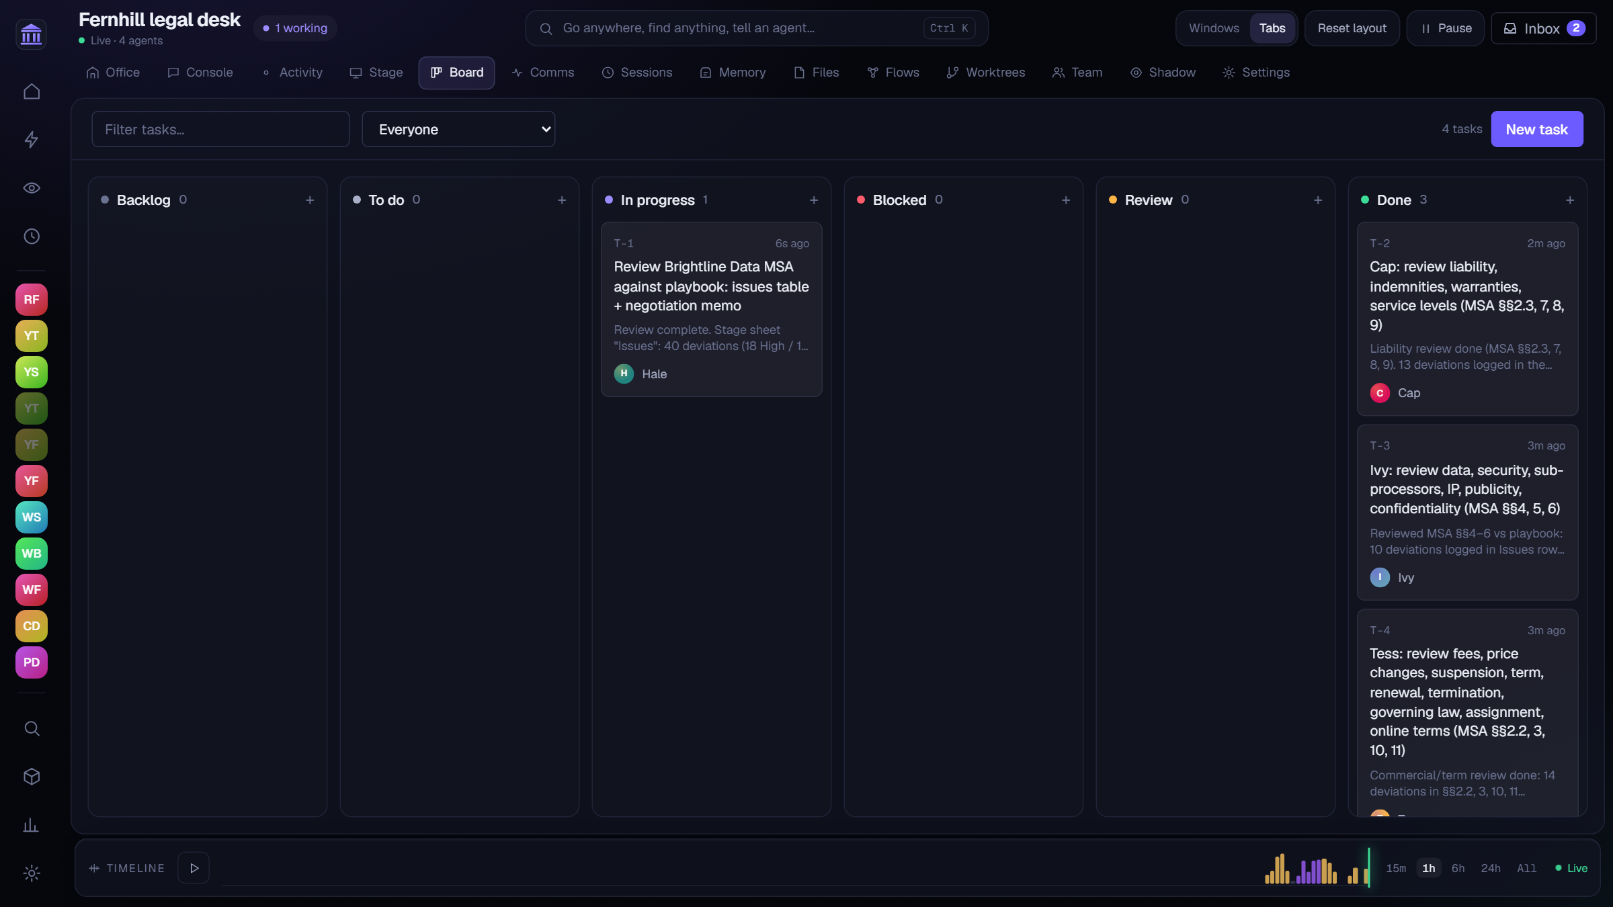Screen dimensions: 1613x907
Task: Open the lightning bolt sidebar icon
Action: (32, 140)
